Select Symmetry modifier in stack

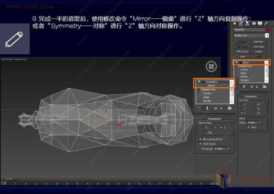(x=212, y=82)
